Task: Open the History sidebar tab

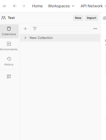Action: 9,61
